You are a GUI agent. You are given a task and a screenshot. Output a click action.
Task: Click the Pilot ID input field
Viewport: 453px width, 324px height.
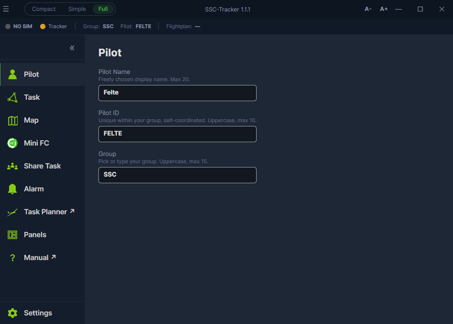[177, 134]
